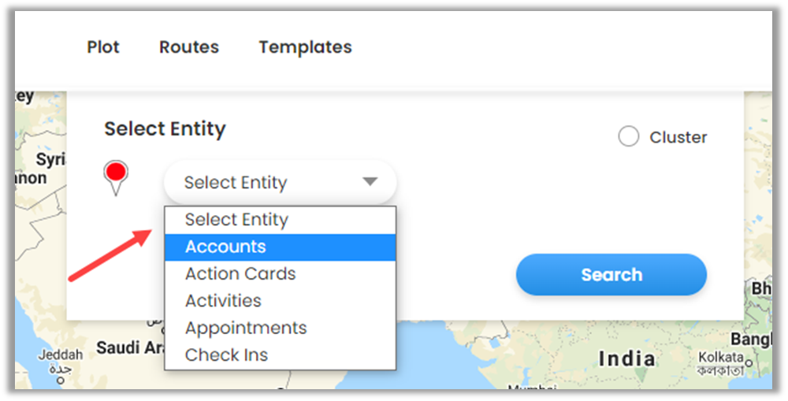Choose Accounts from the entity list
Image resolution: width=788 pixels, height=401 pixels.
click(x=225, y=247)
